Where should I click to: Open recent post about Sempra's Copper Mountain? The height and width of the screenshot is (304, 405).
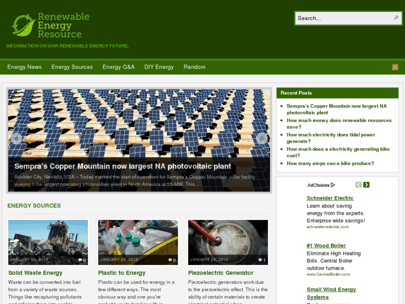pos(336,109)
